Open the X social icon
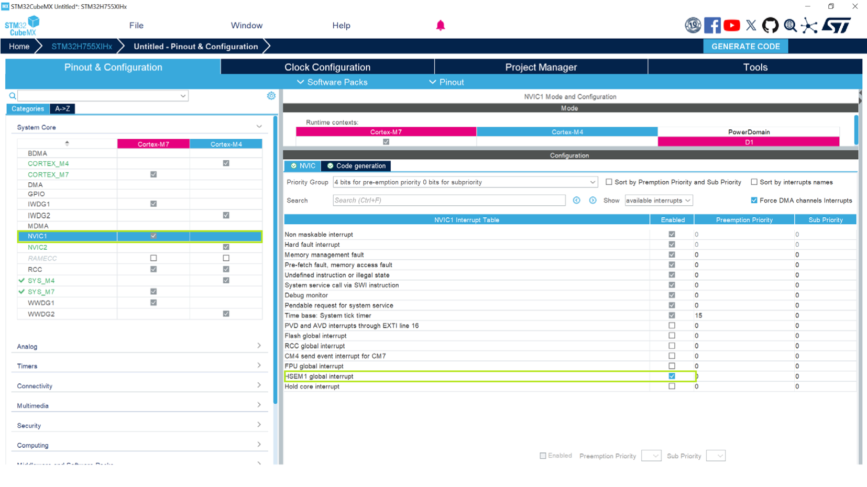The height and width of the screenshot is (487, 867). (751, 25)
